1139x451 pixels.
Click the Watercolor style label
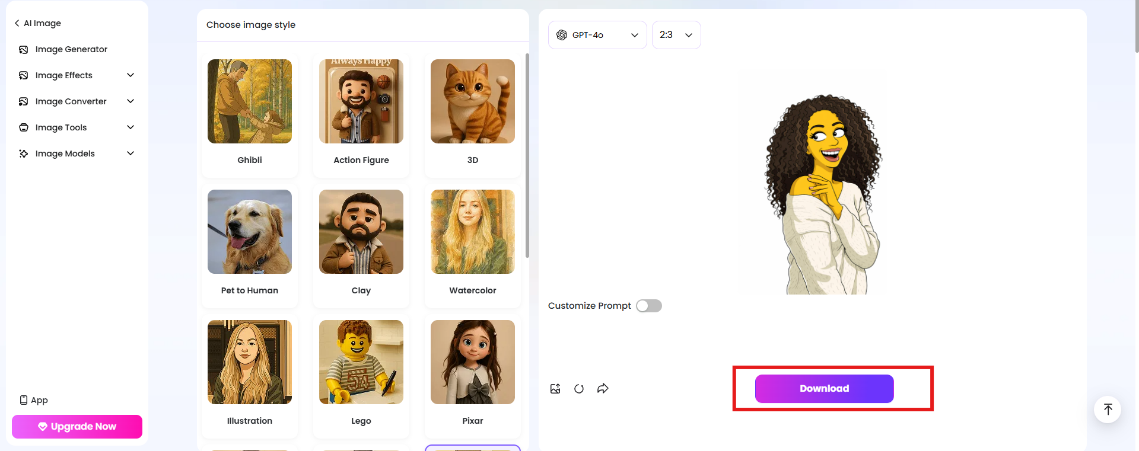(x=473, y=290)
